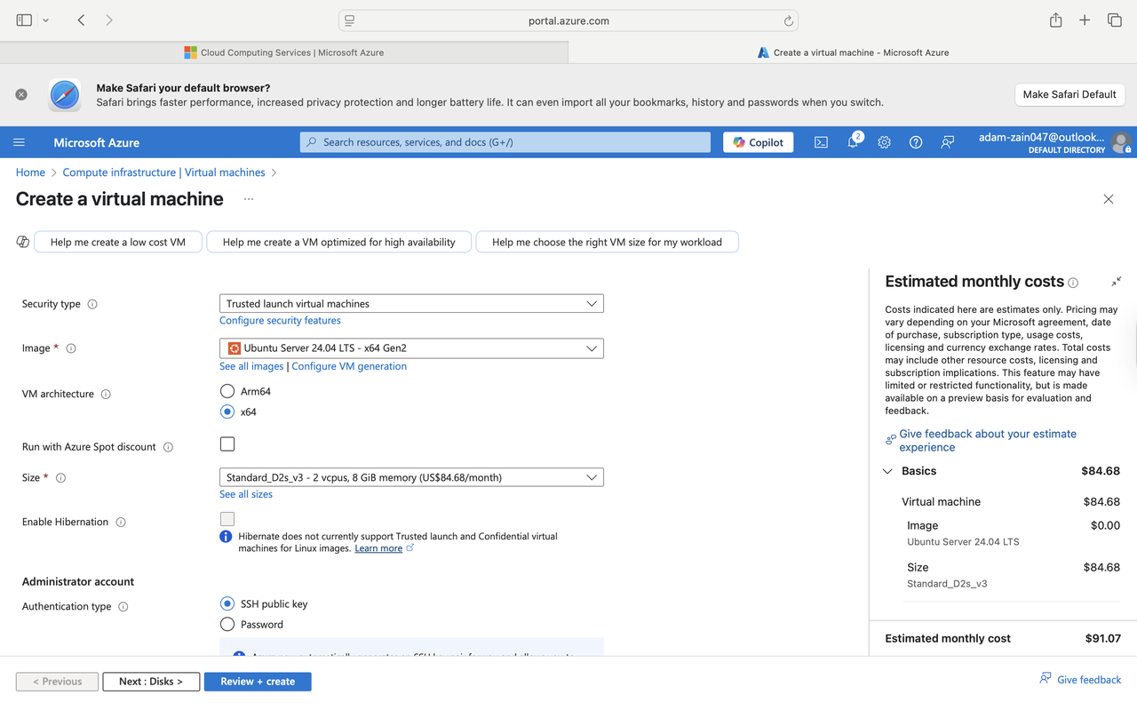Click the Authentication type info icon

tap(123, 607)
